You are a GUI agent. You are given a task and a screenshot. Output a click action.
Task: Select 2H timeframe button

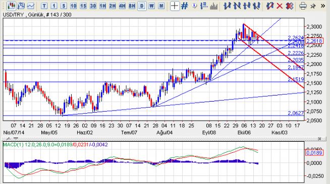click(x=113, y=6)
